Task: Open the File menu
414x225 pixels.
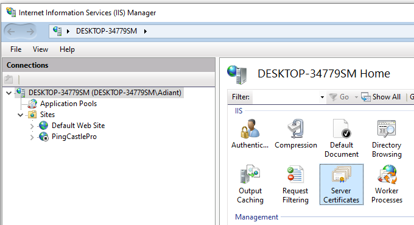Action: click(16, 49)
